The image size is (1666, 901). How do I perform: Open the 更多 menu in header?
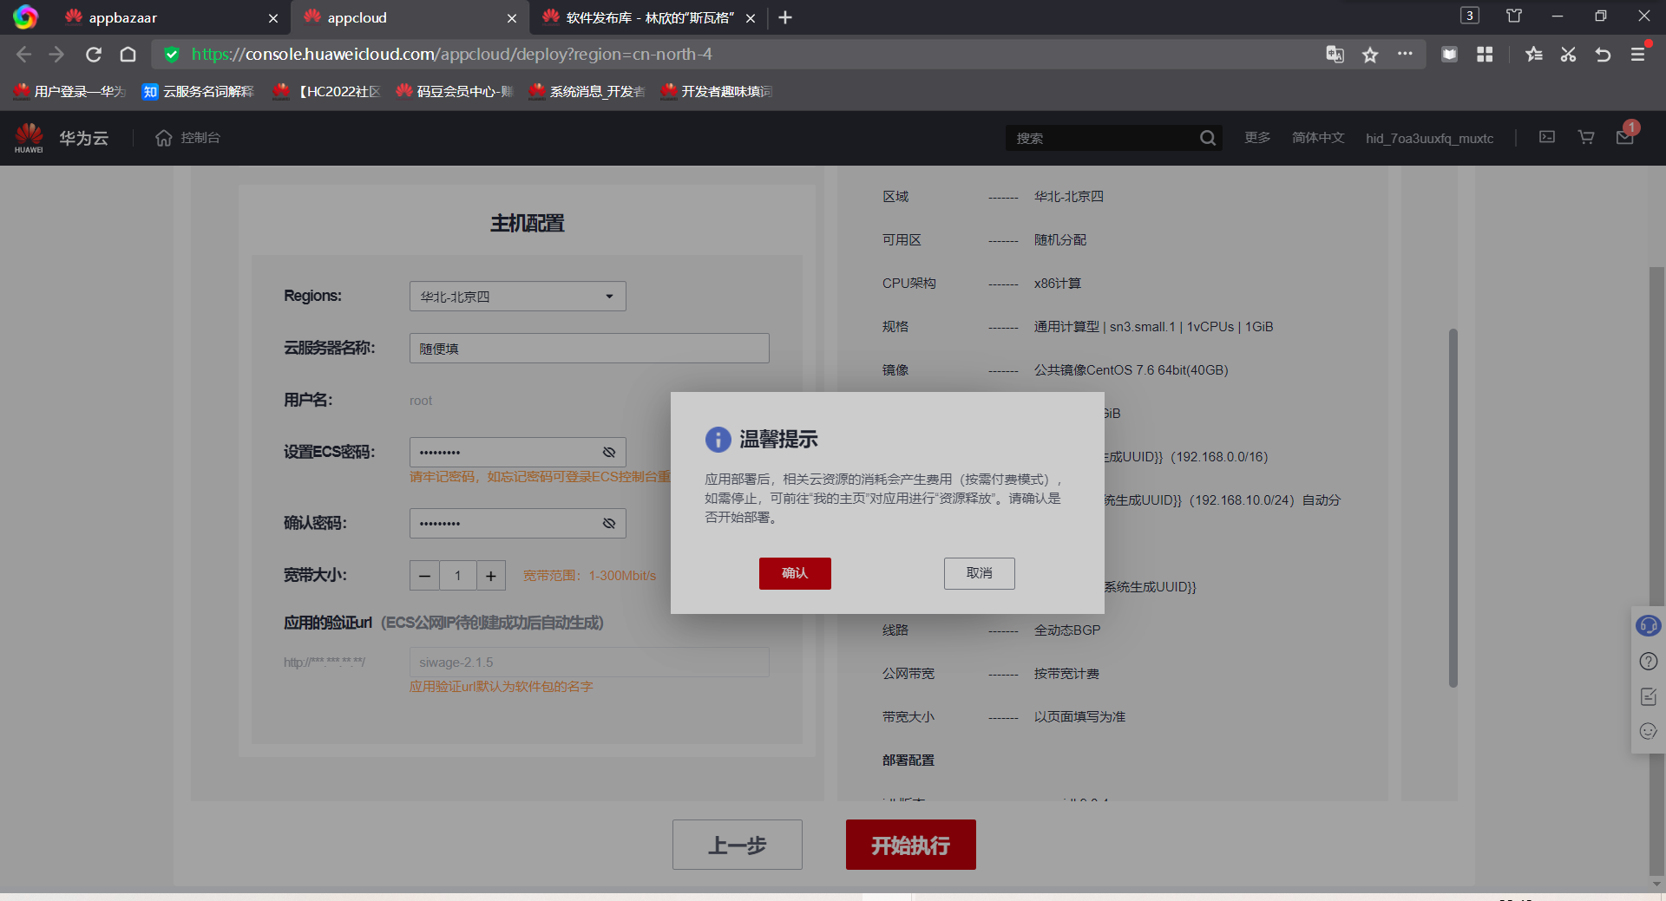click(x=1257, y=138)
